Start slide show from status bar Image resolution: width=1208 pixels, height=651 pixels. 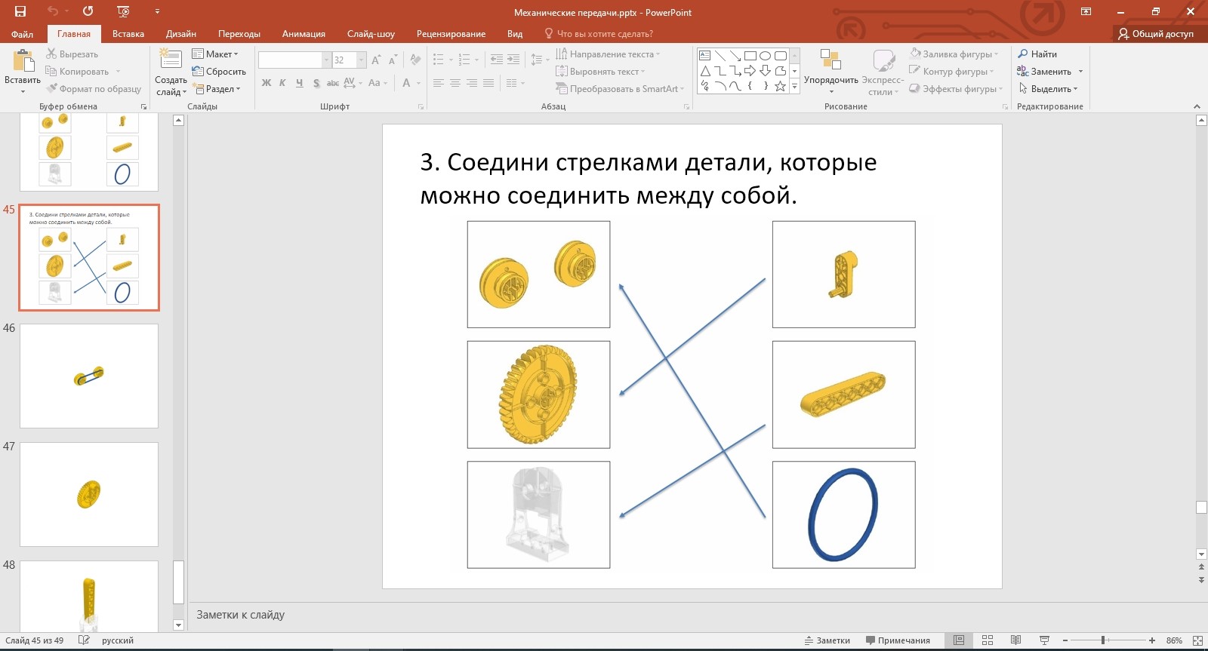coord(1044,640)
